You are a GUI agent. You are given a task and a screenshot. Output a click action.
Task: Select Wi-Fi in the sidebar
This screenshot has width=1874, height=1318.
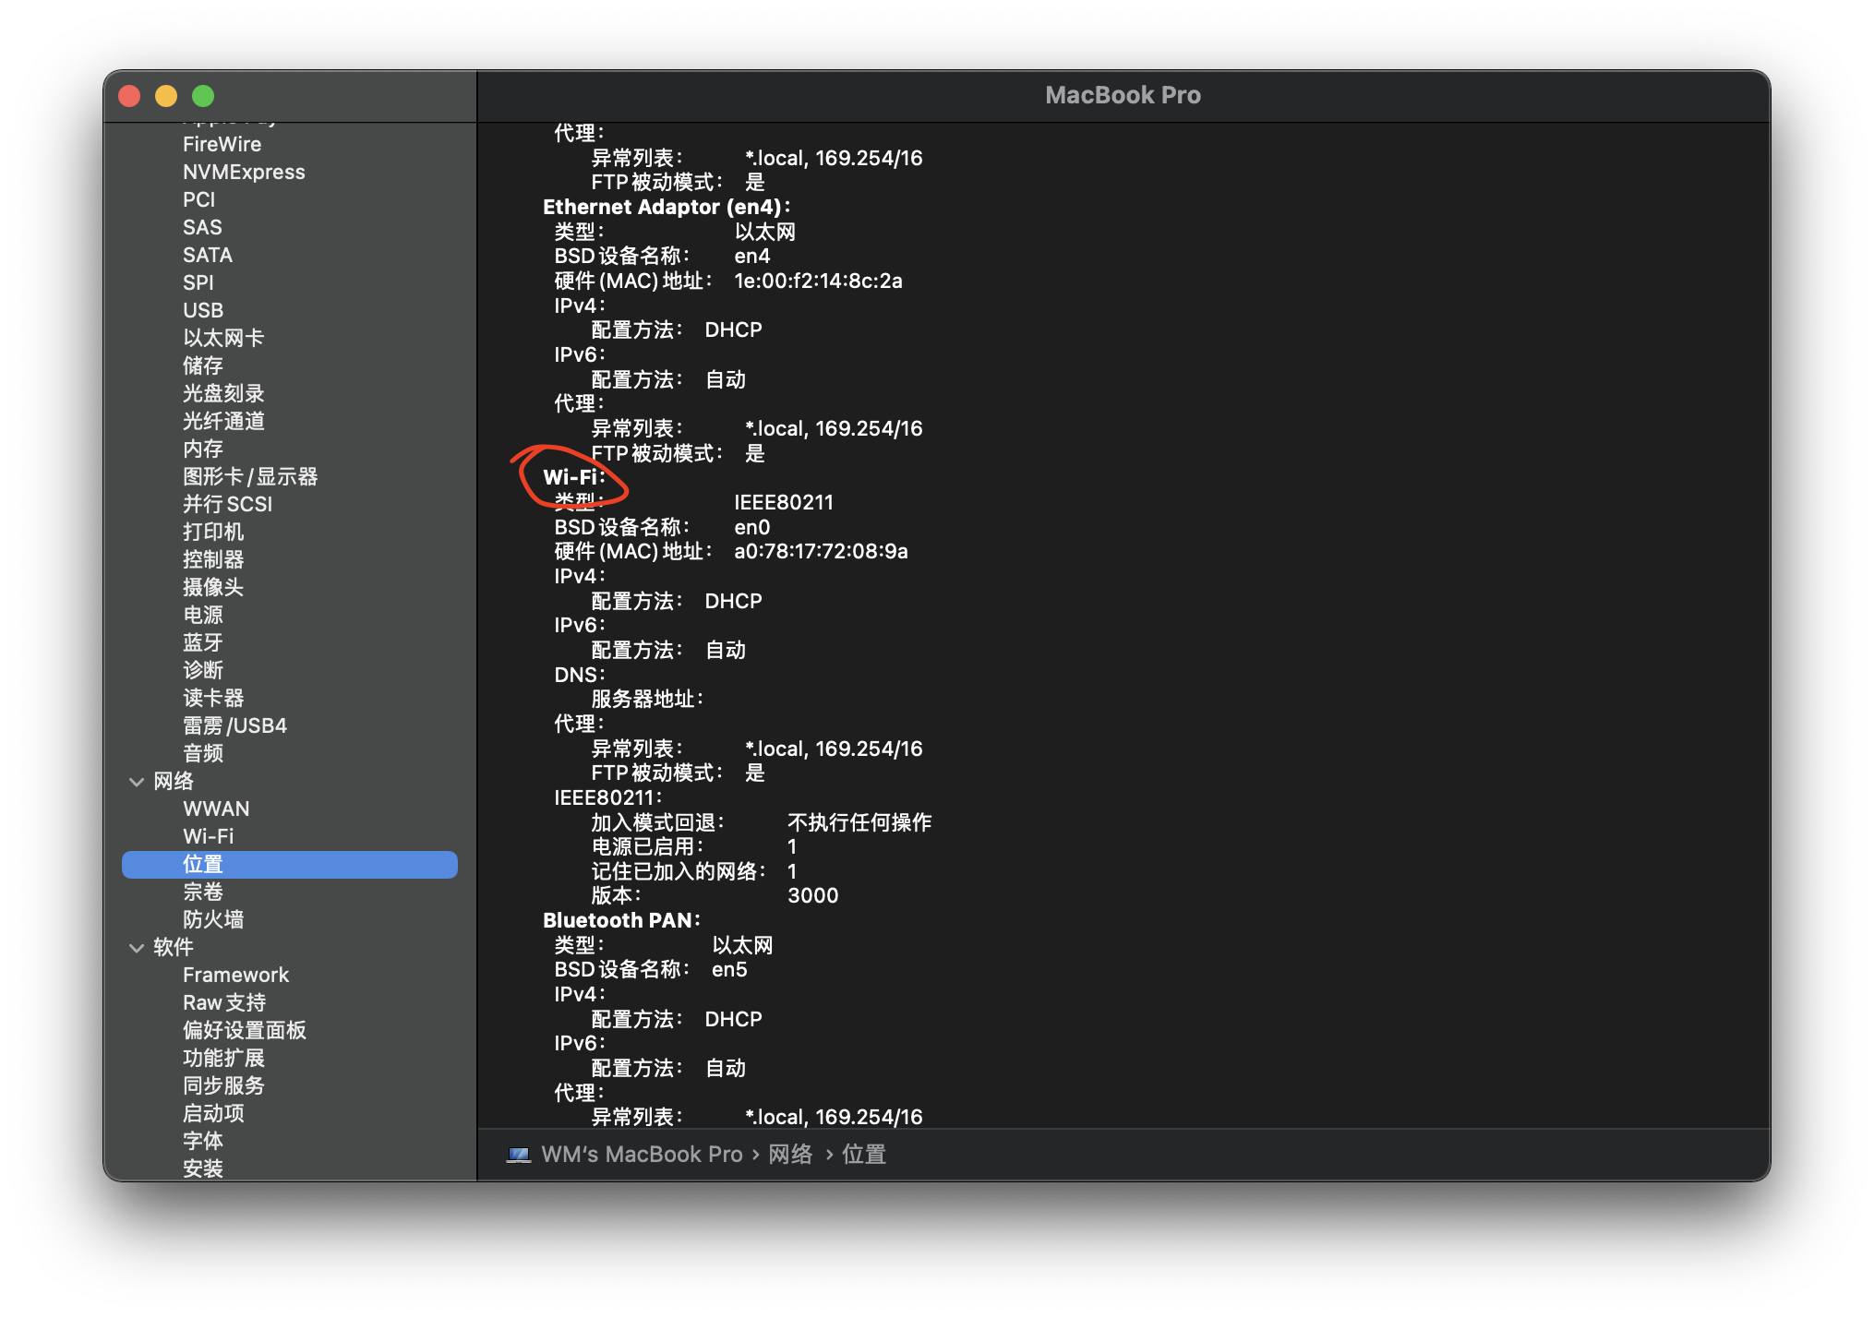[209, 836]
